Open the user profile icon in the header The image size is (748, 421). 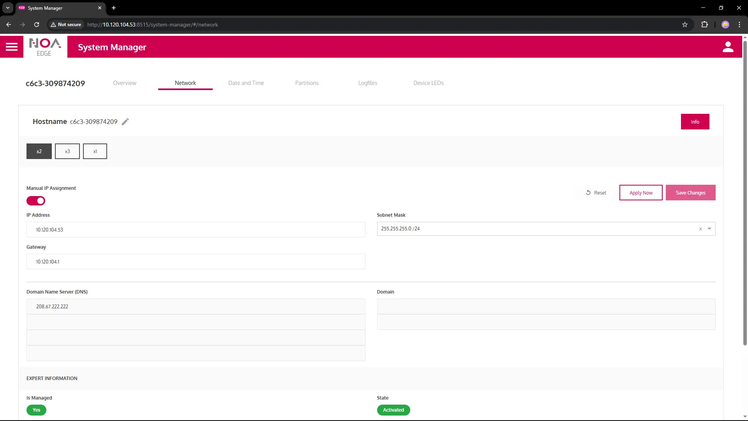point(729,46)
